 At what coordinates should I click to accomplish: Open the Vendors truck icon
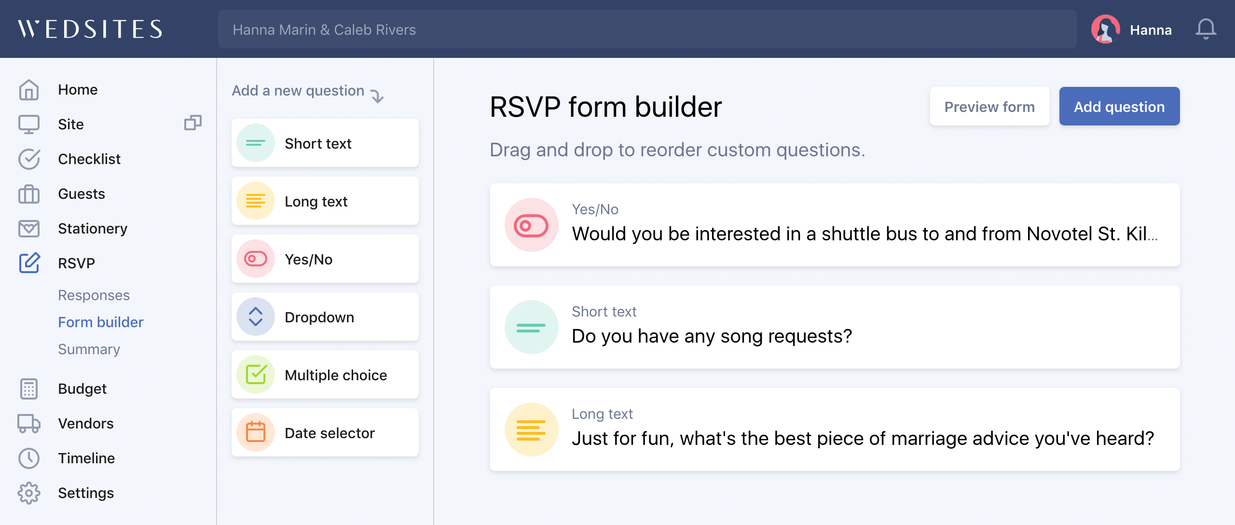[29, 424]
